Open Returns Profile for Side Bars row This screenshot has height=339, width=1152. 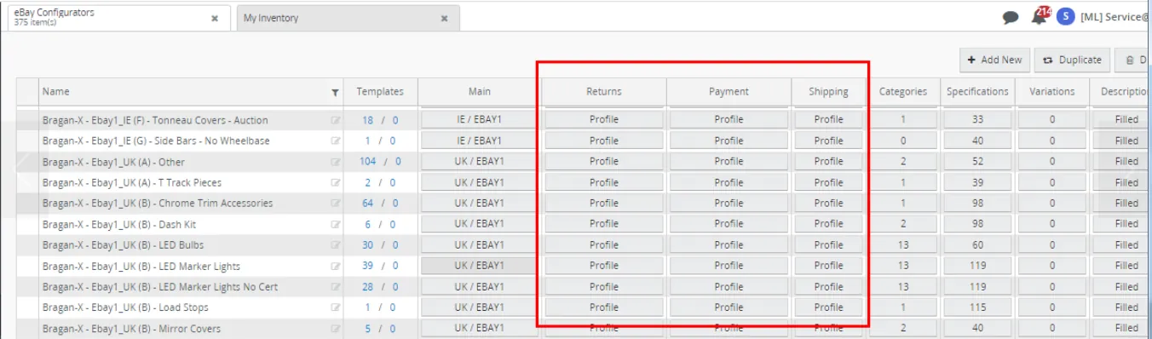604,141
